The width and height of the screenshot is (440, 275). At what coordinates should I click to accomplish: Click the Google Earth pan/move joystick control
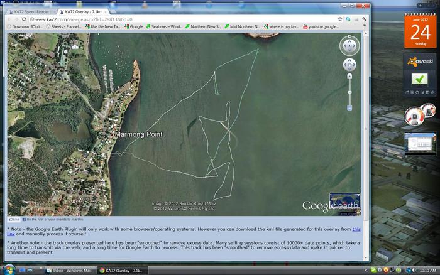tap(350, 65)
